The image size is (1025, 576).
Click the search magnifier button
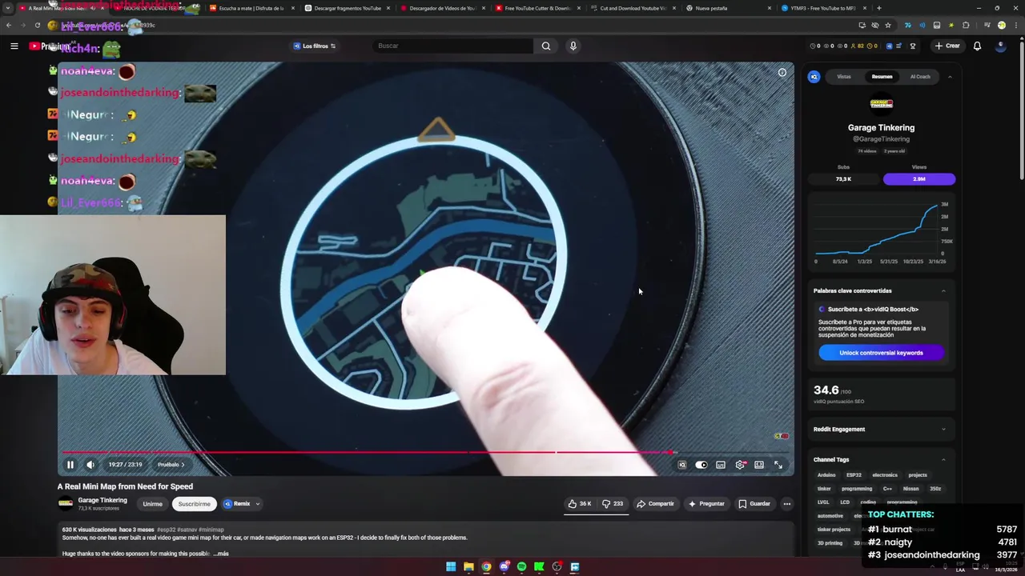546,46
